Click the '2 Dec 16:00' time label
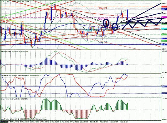This screenshot has width=167, height=123. tap(94, 122)
